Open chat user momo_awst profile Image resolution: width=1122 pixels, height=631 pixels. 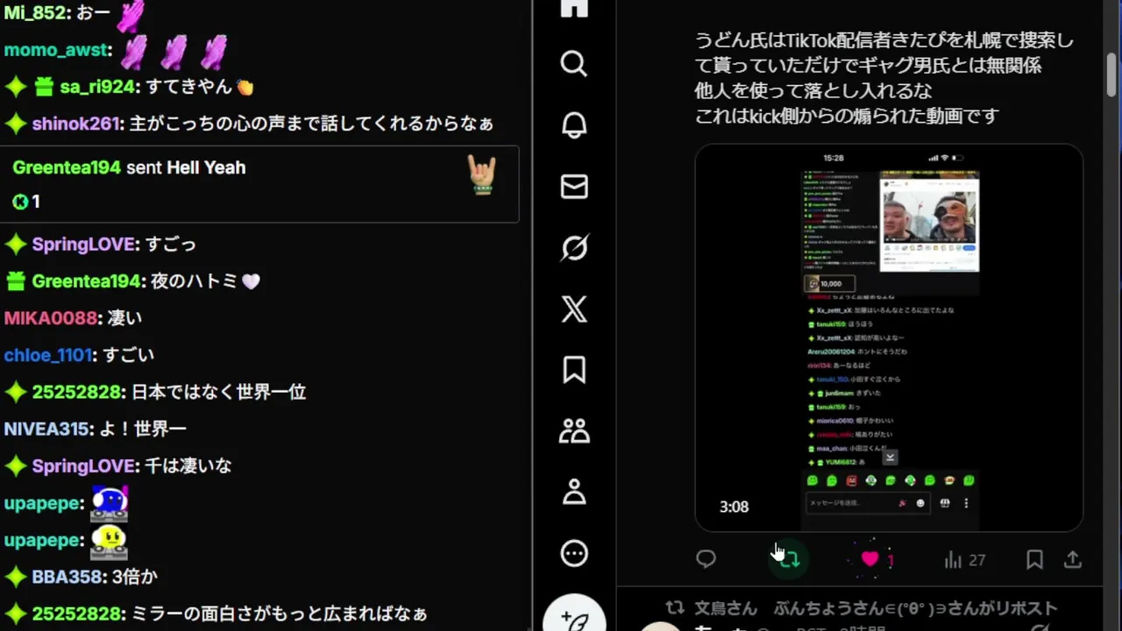point(56,50)
